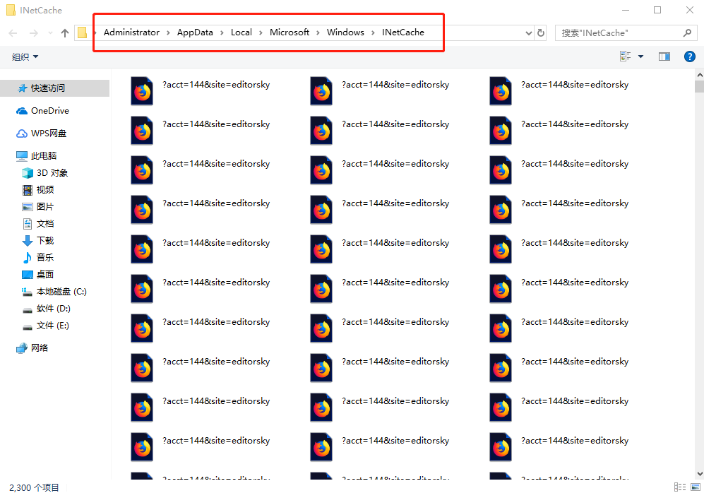
Task: Switch to details view in status bar
Action: tap(680, 487)
